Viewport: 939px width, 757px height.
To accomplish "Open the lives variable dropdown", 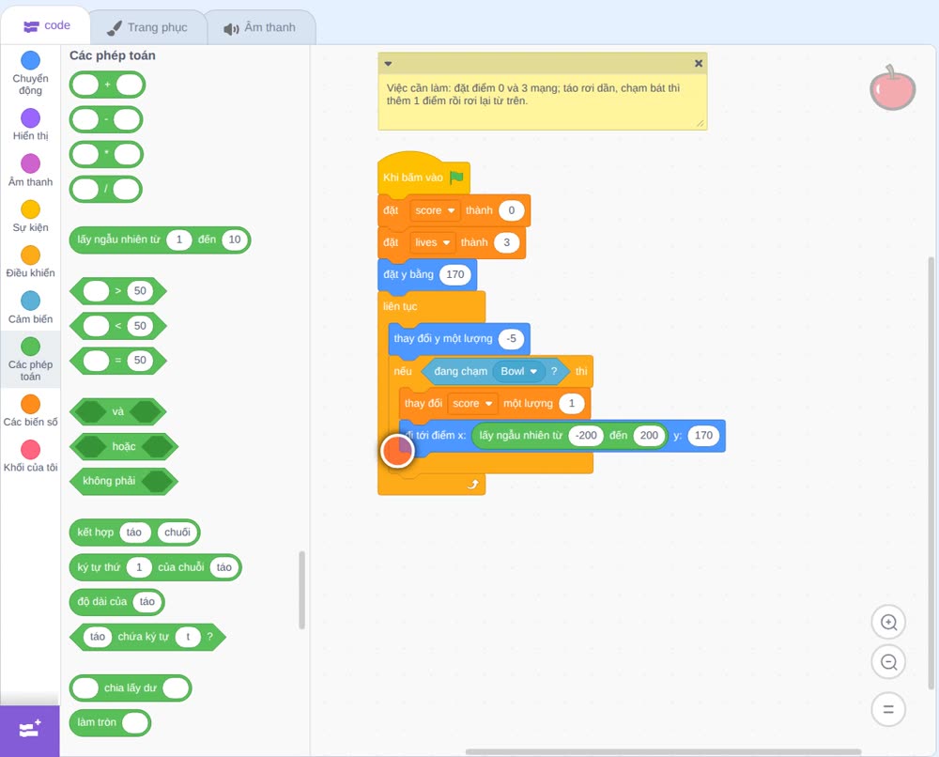I will (432, 242).
